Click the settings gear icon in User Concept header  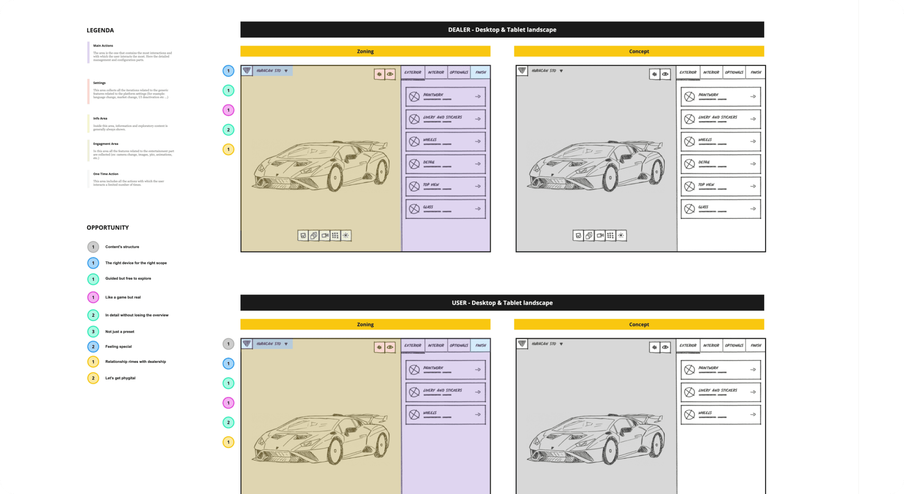[x=655, y=347]
